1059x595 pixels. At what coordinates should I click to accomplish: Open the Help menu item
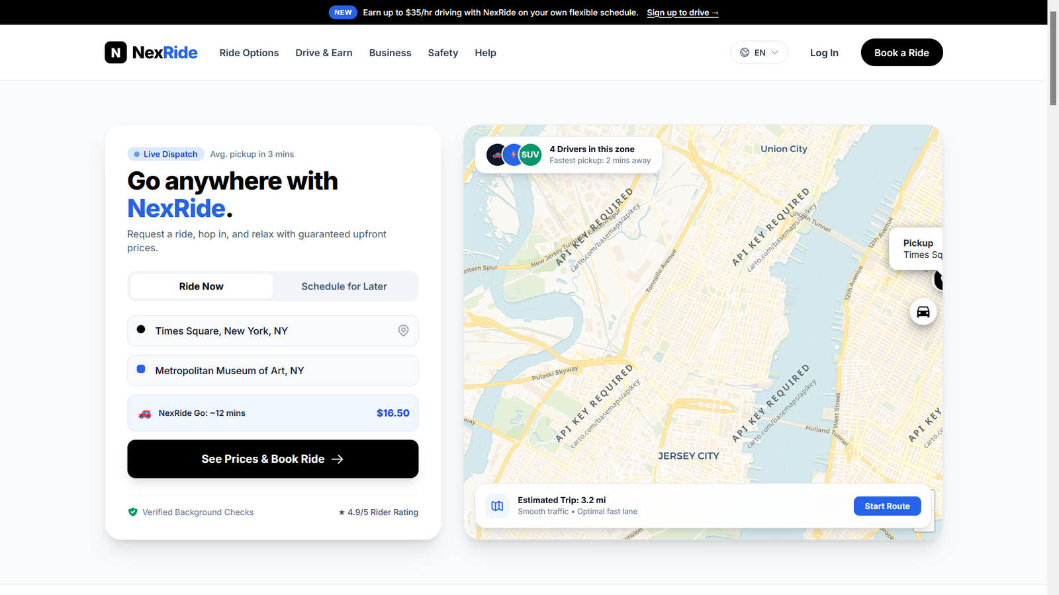485,53
